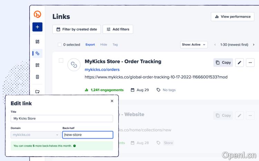The width and height of the screenshot is (259, 161).
Task: Expand the Show: Active dropdown
Action: point(194,45)
